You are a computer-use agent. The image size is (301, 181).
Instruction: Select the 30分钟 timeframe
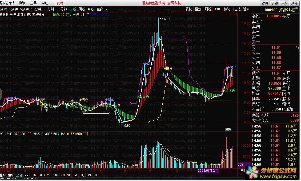pos(49,9)
